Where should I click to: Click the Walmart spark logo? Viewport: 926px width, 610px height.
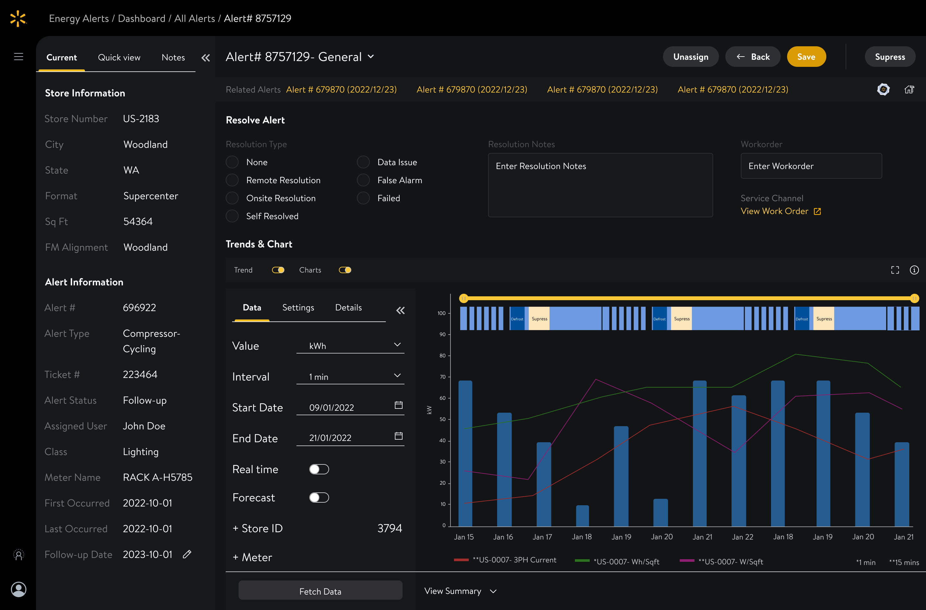(18, 18)
